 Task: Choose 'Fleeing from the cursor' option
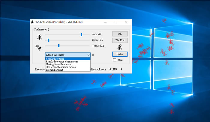pyautogui.click(x=68, y=64)
